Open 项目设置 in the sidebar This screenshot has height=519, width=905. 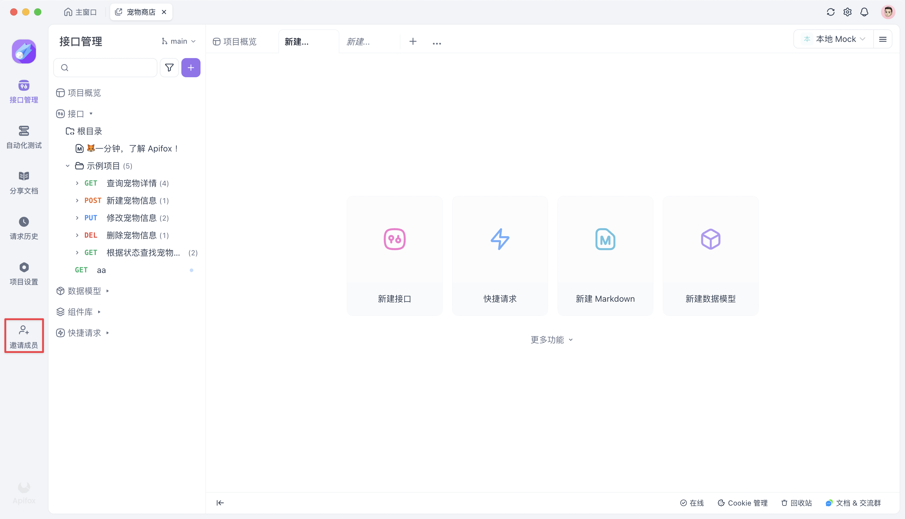tap(24, 273)
